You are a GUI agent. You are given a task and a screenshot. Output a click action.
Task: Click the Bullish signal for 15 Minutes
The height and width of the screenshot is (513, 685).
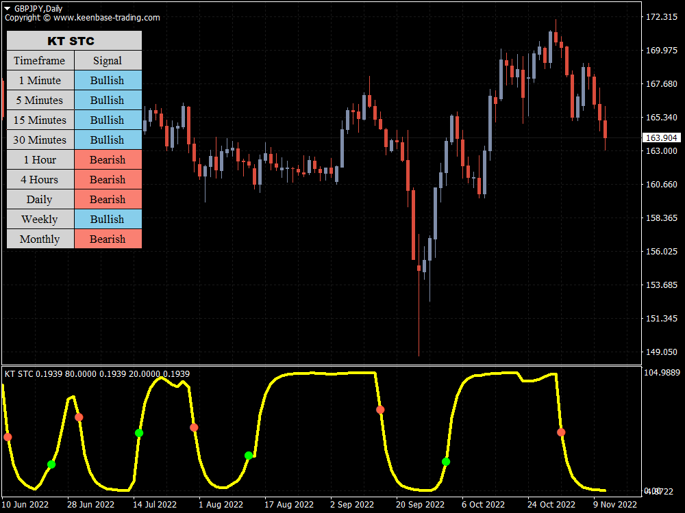point(108,120)
